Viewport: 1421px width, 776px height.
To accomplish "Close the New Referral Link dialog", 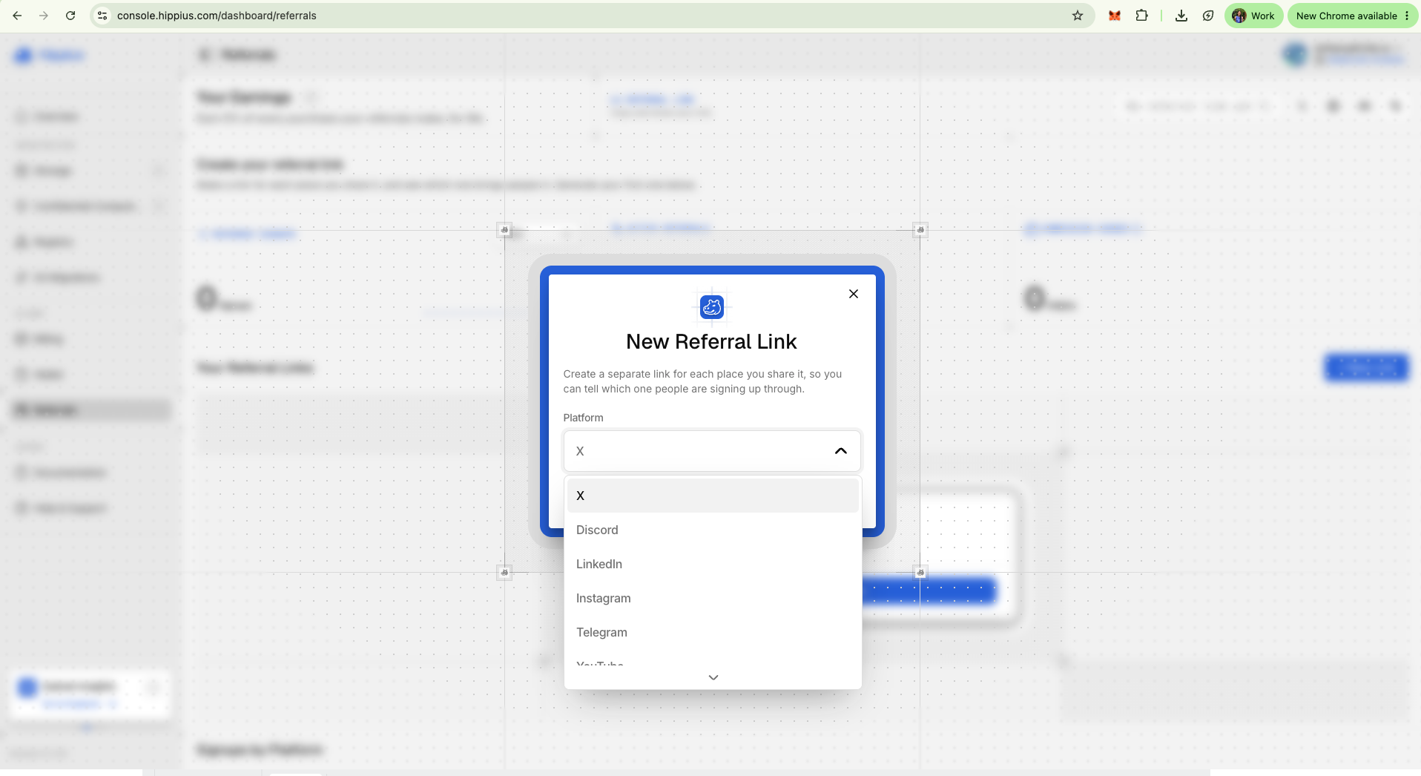I will (854, 294).
